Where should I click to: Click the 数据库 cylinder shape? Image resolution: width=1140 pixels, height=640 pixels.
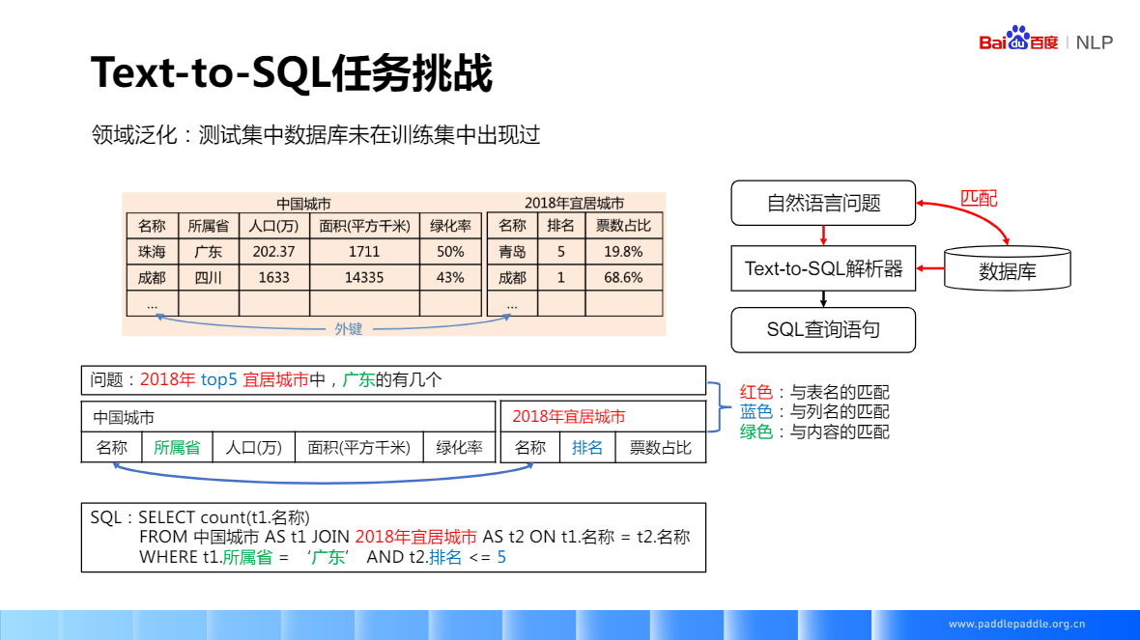(x=1007, y=268)
